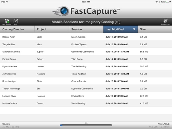Select Raguel Aylor row
172x129 pixels.
86,37
